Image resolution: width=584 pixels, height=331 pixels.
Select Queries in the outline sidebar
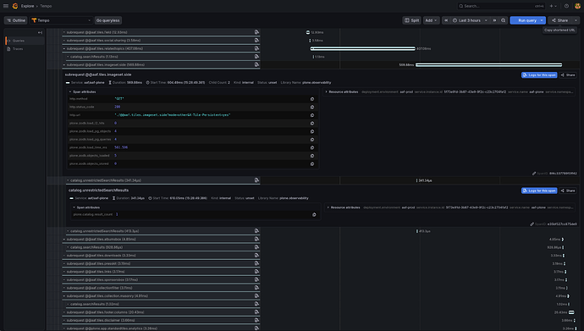(25, 41)
